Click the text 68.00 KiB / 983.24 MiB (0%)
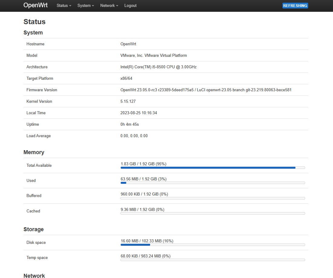 tap(146, 256)
